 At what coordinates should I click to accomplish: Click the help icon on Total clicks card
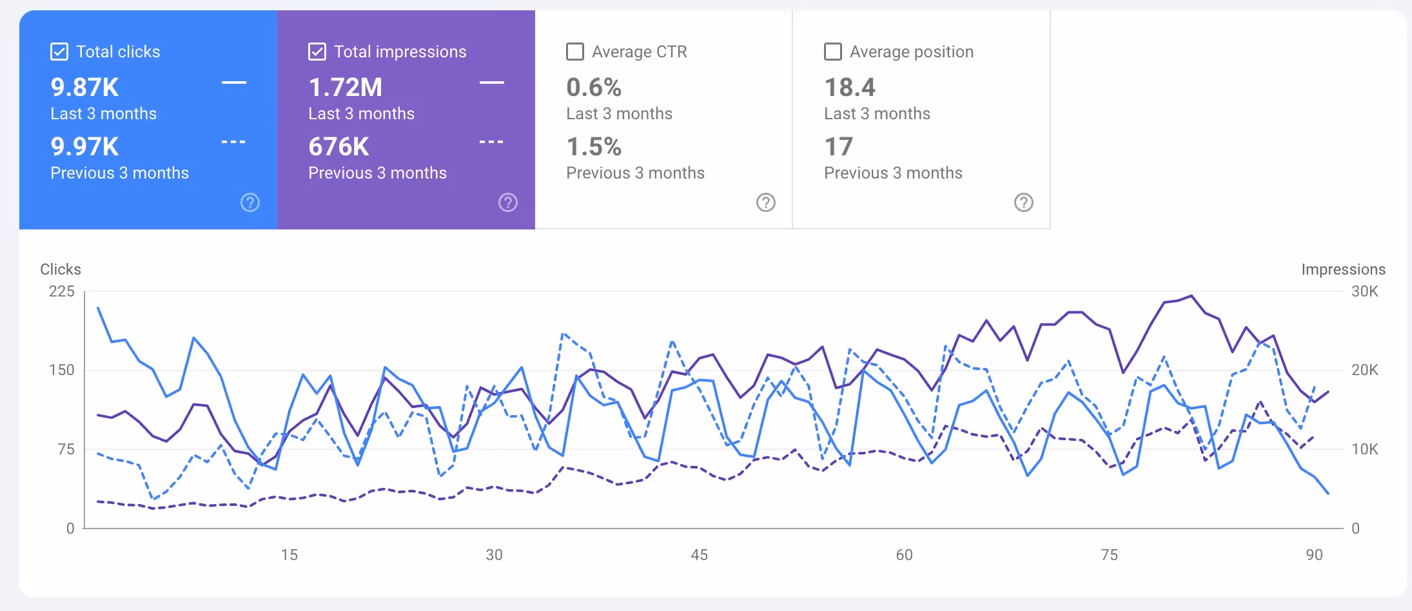point(250,202)
